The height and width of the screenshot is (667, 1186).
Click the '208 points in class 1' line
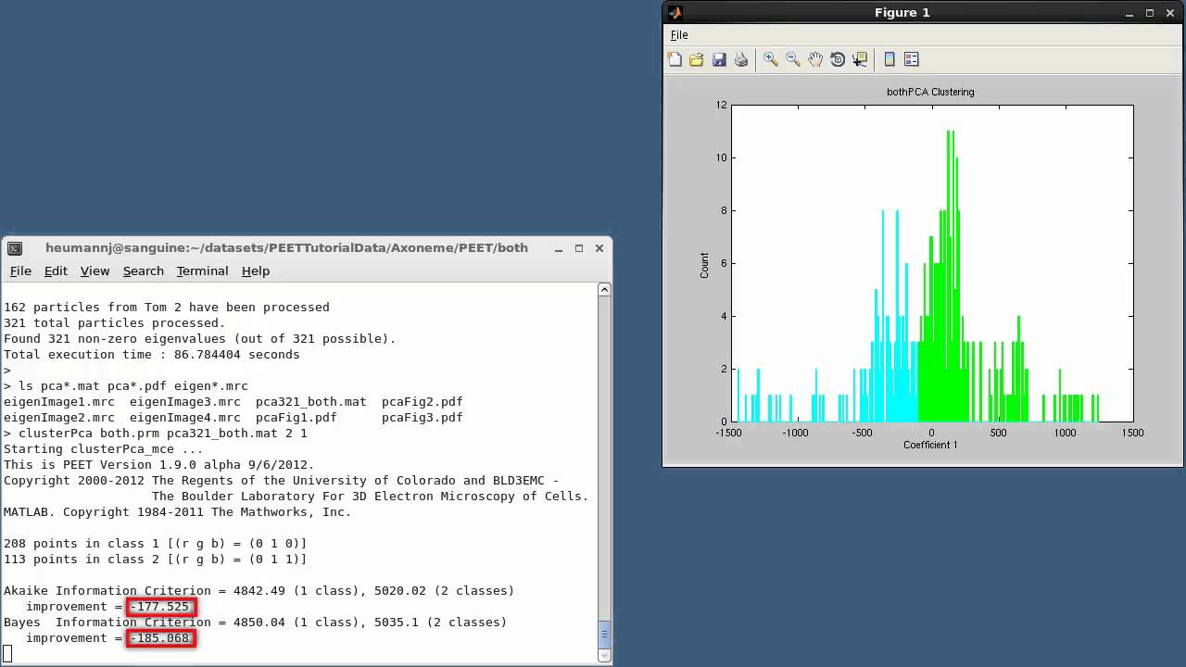155,544
